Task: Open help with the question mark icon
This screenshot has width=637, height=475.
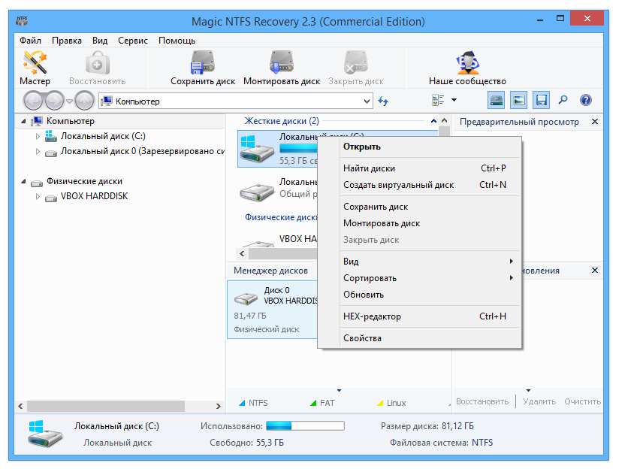Action: pyautogui.click(x=586, y=100)
